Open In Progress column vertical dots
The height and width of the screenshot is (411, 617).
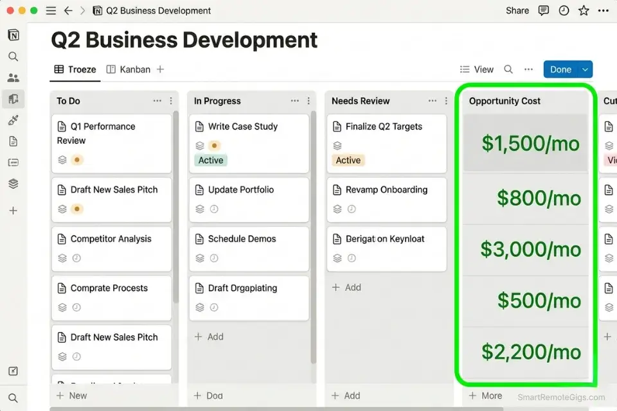coord(308,101)
